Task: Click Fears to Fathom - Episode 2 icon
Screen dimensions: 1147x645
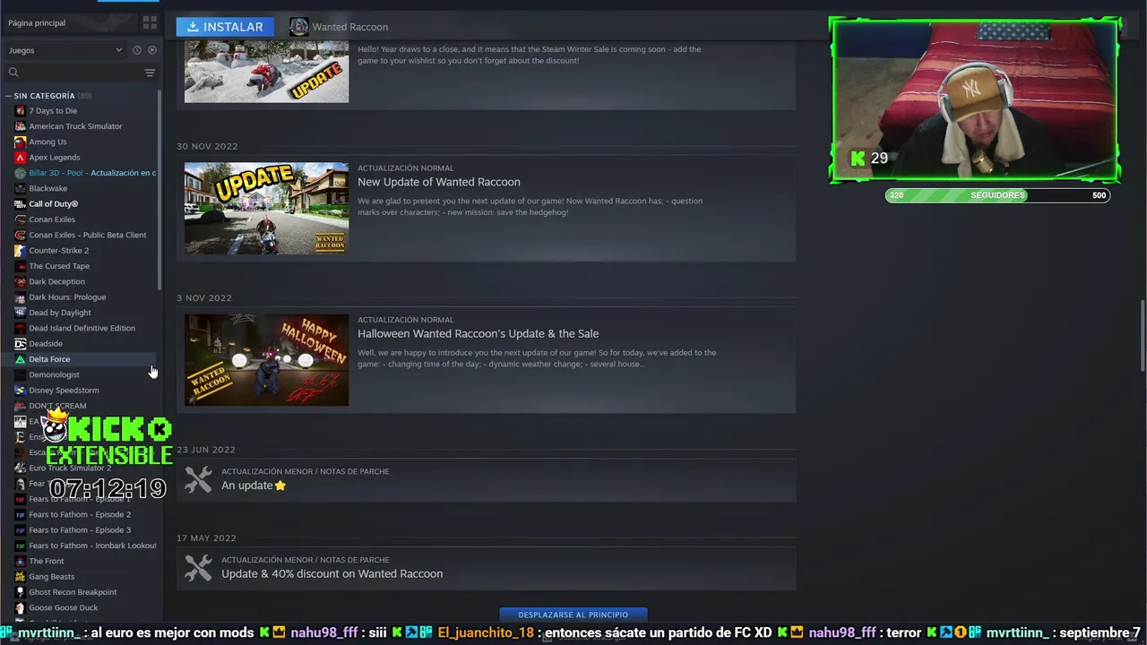Action: pos(21,514)
